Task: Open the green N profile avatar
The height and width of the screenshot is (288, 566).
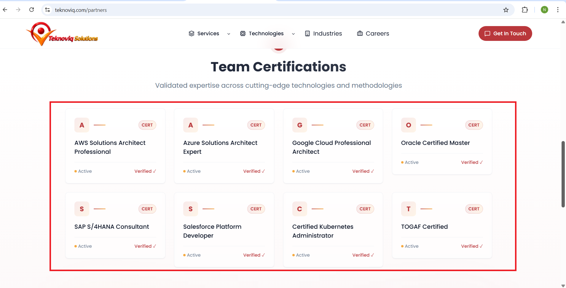Action: [x=544, y=10]
